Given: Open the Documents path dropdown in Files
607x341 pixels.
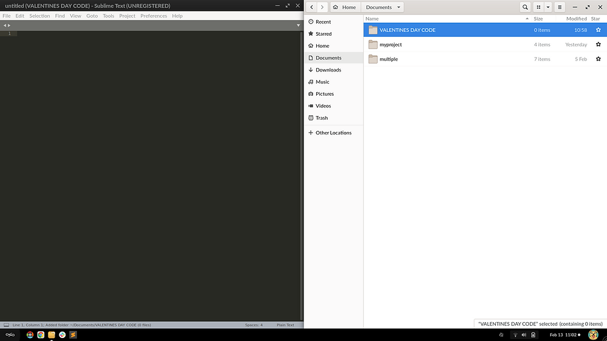Looking at the screenshot, I should click(382, 7).
